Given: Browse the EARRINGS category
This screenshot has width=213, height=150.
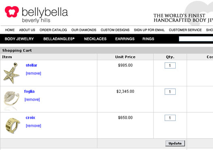Looking at the screenshot, I should [125, 39].
